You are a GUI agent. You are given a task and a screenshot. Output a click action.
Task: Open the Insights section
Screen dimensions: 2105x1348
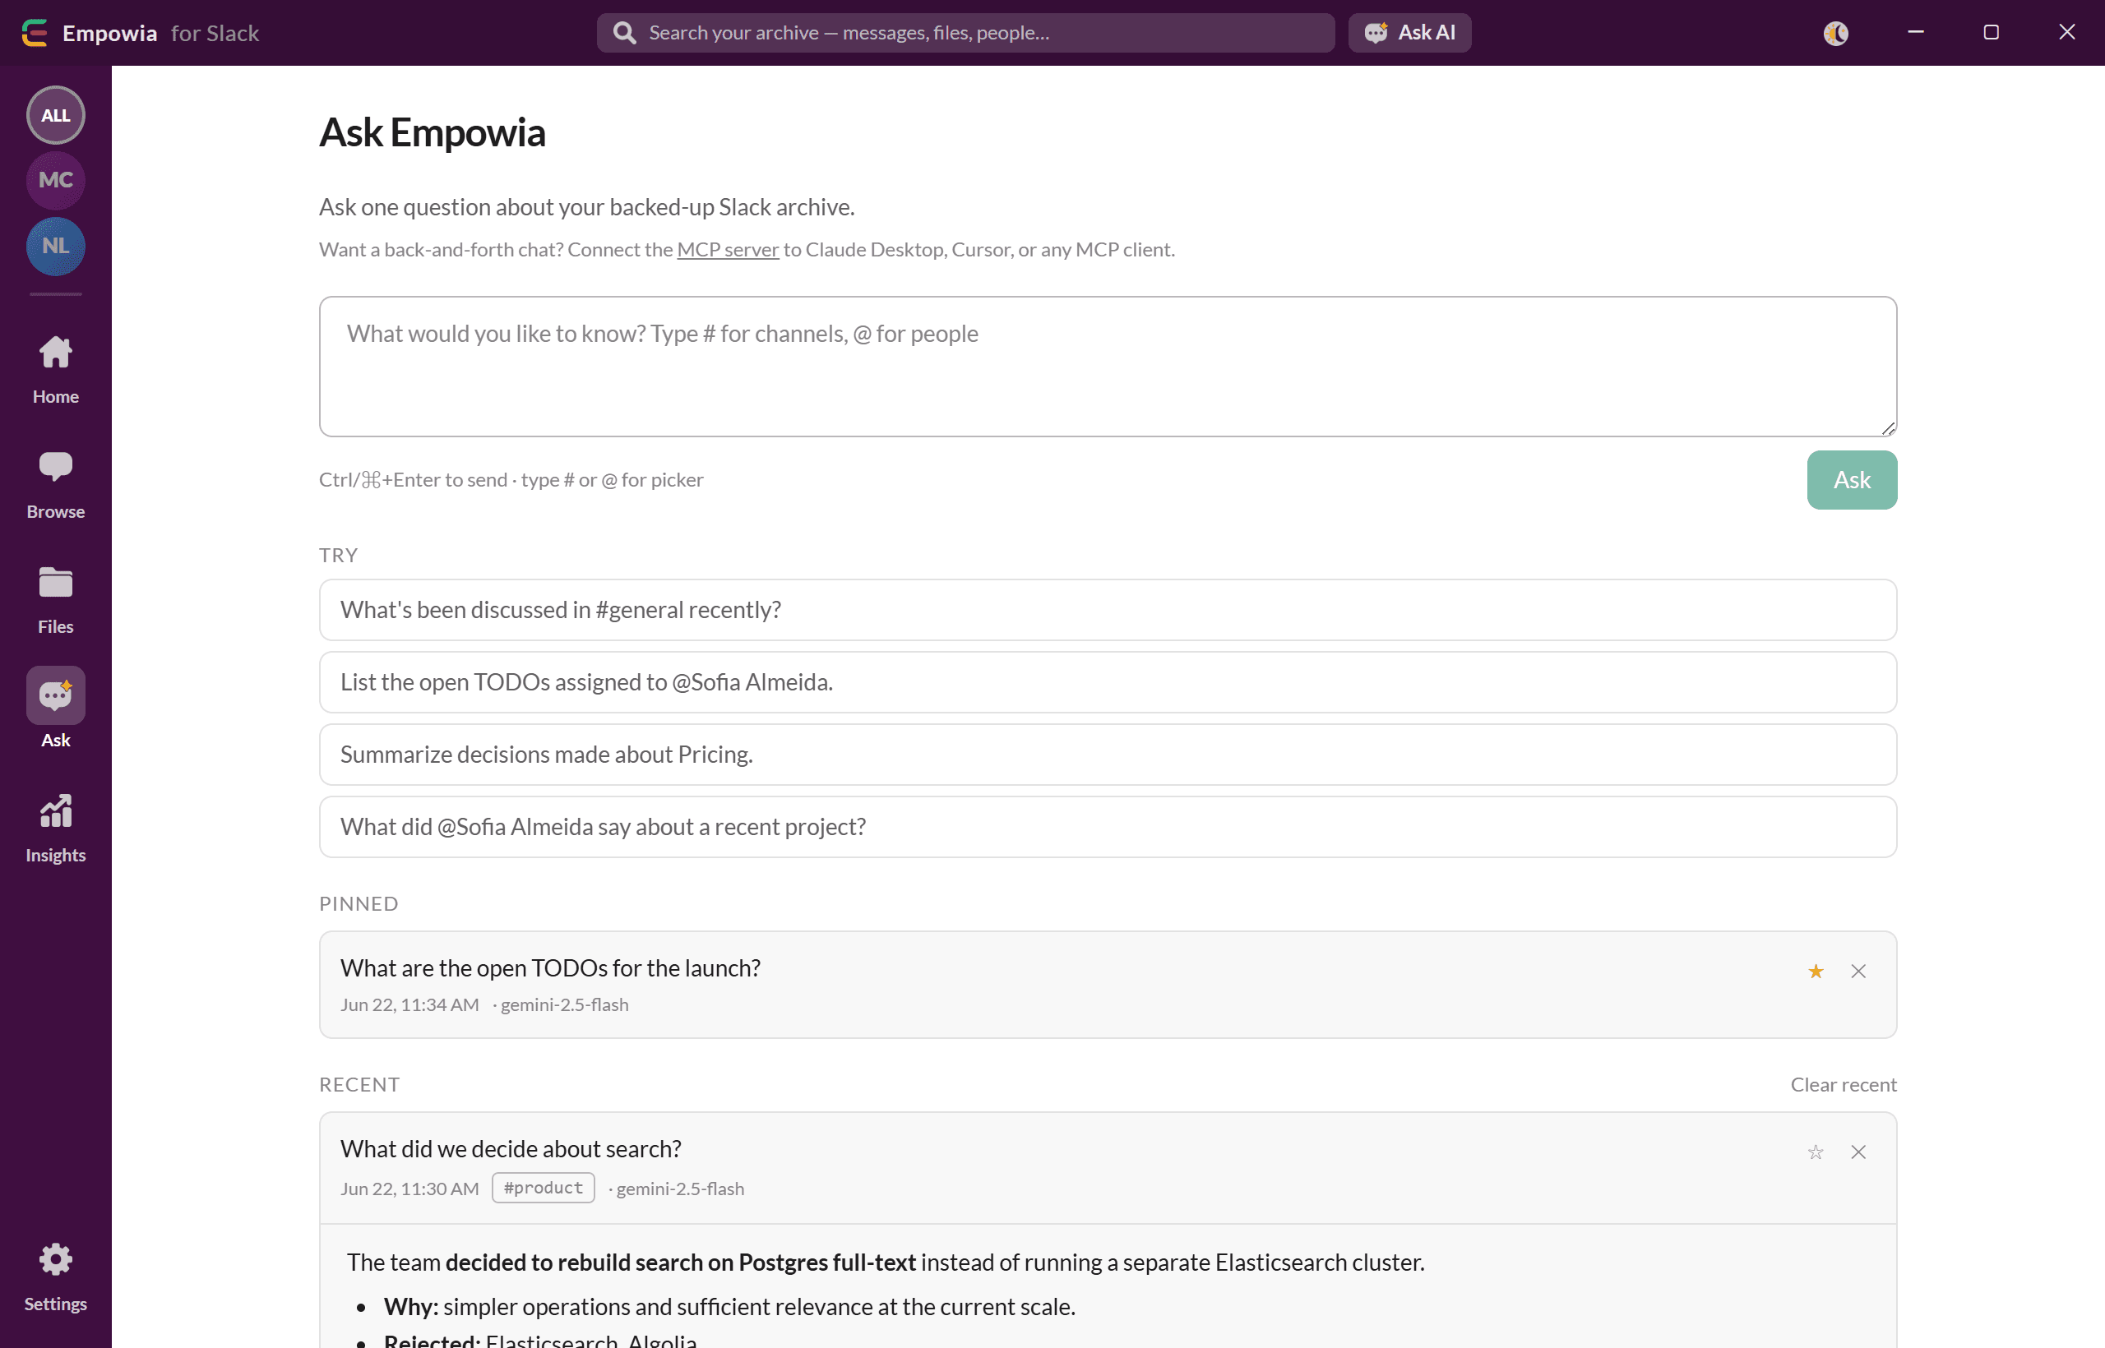tap(56, 829)
